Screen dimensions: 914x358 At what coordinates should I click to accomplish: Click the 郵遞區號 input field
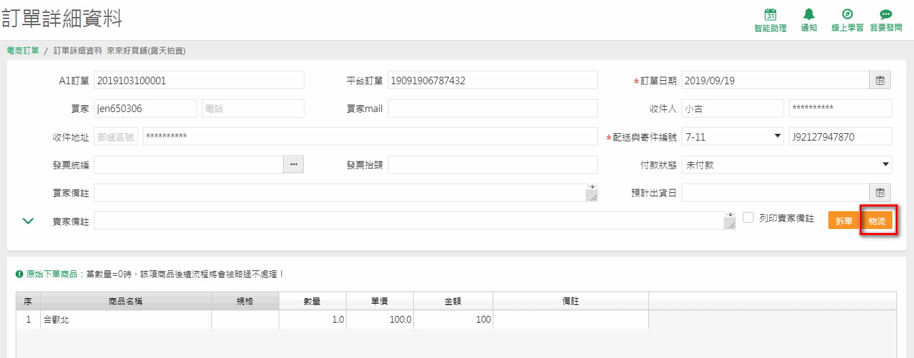tap(116, 137)
